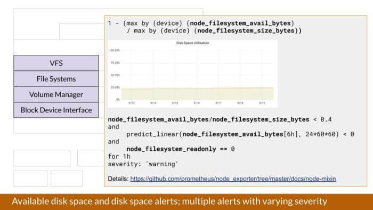Viewport: 373px width, 210px height.
Task: Click the '25.00%' y-axis label
Action: tap(115, 87)
